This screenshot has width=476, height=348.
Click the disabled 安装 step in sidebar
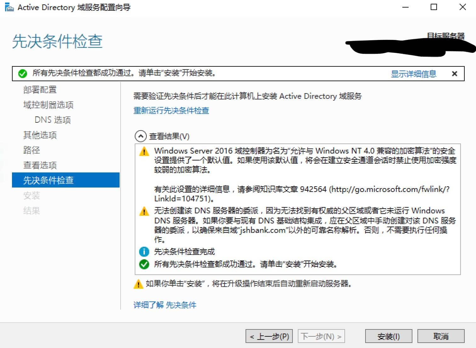(31, 195)
